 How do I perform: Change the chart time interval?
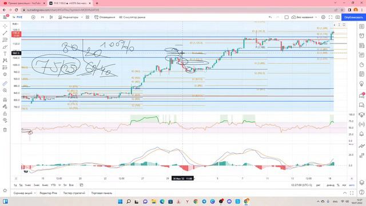tap(42, 17)
